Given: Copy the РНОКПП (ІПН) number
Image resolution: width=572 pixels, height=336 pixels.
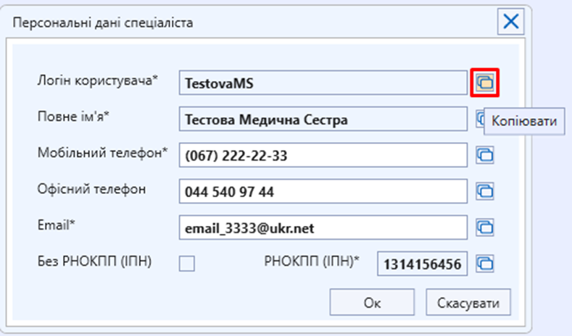Looking at the screenshot, I should pyautogui.click(x=484, y=262).
